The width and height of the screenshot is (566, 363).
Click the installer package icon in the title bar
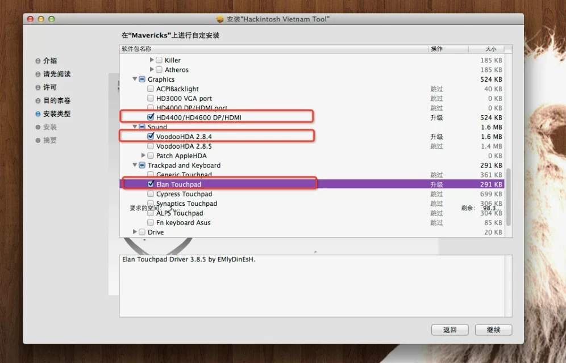coord(220,19)
